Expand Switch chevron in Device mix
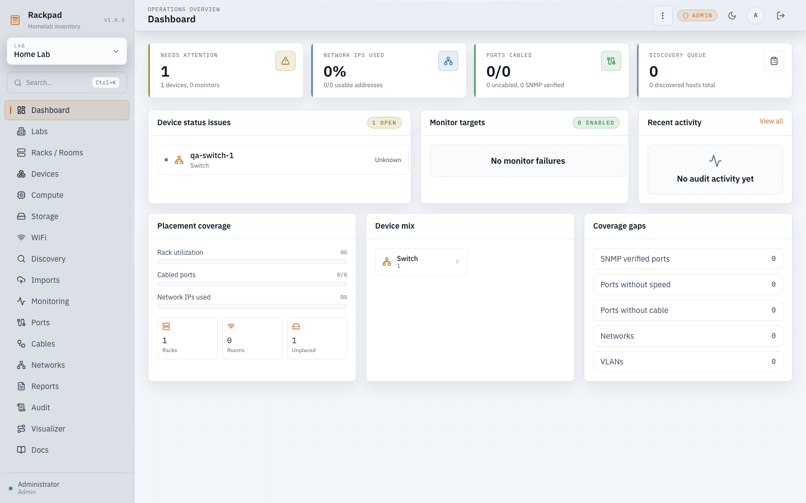This screenshot has height=503, width=806. pyautogui.click(x=457, y=262)
